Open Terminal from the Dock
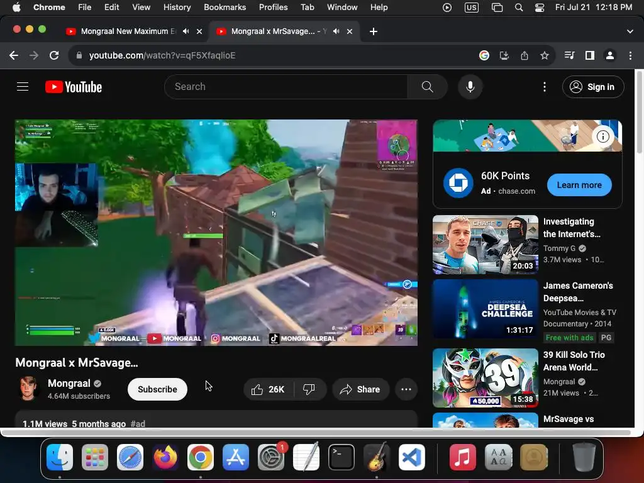Image resolution: width=644 pixels, height=483 pixels. pyautogui.click(x=341, y=457)
